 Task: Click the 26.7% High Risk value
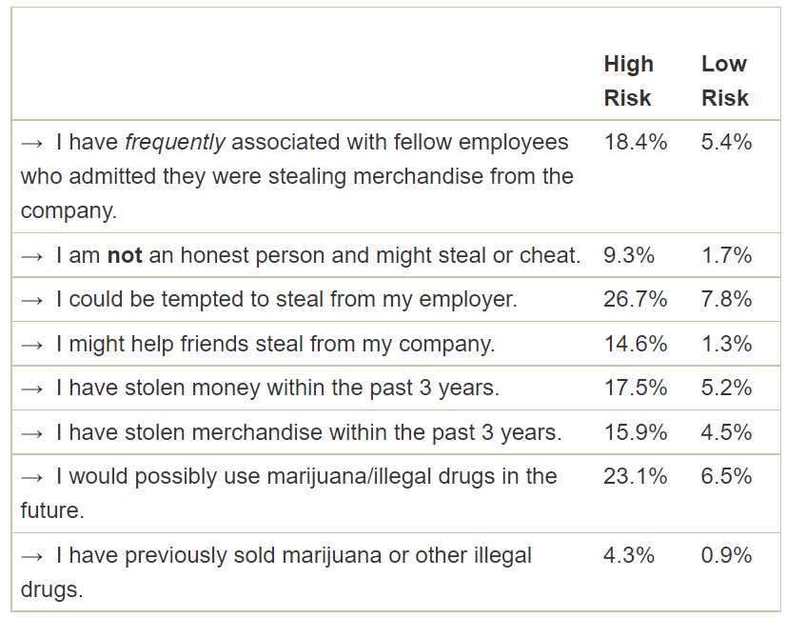636,299
